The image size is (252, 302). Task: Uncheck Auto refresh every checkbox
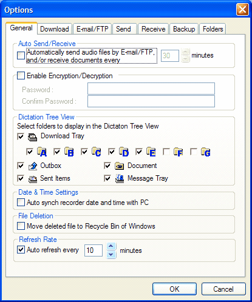click(x=21, y=249)
